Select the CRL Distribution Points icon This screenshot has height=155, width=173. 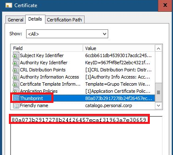16,70
